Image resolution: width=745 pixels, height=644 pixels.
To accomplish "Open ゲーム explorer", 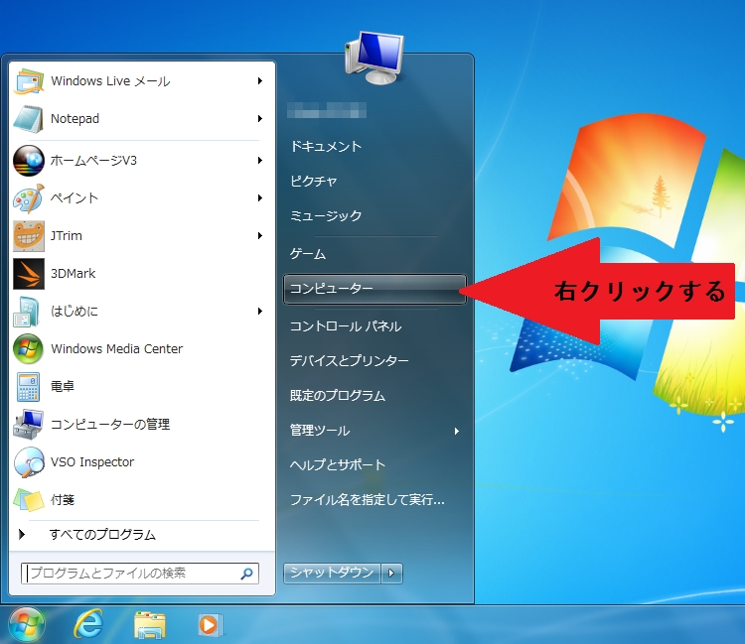I will 308,254.
